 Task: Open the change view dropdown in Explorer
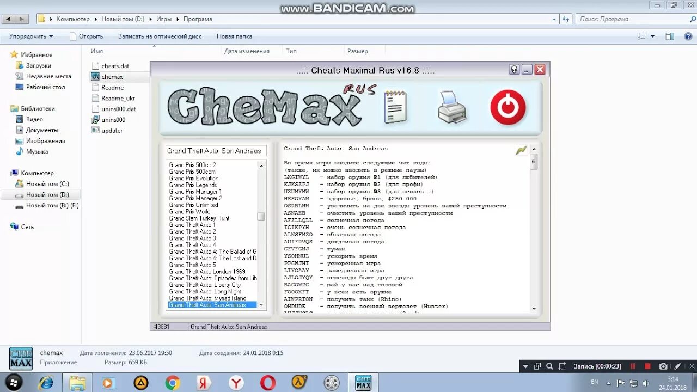653,36
